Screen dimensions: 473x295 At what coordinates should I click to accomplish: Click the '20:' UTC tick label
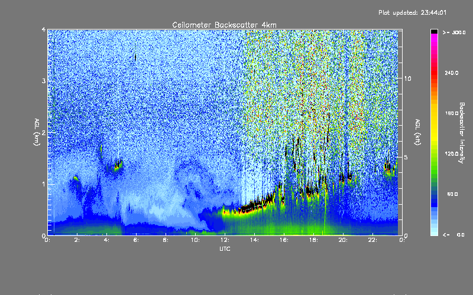pyautogui.click(x=343, y=240)
